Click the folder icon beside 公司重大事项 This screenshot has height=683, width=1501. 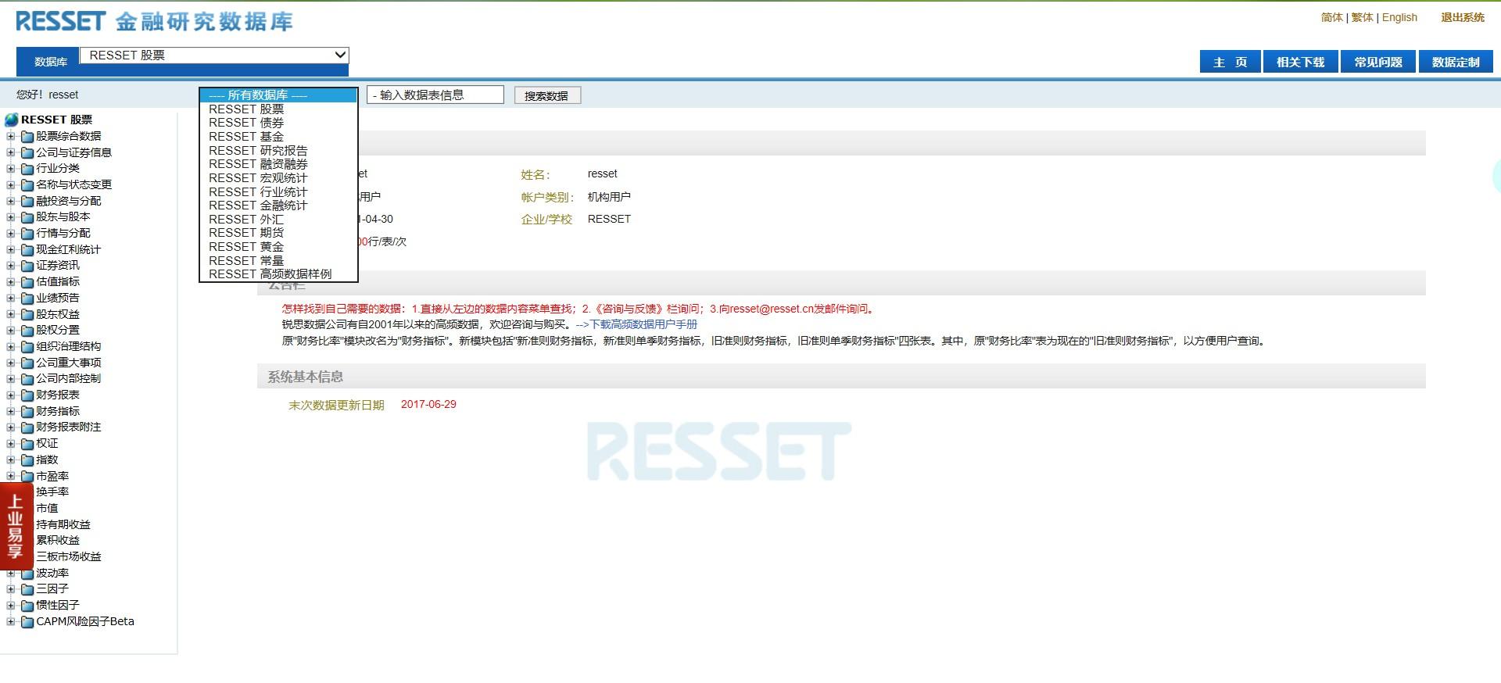tap(27, 363)
